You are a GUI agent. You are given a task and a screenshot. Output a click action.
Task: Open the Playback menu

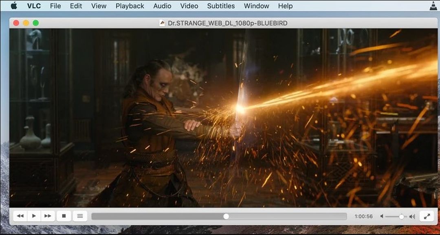130,6
